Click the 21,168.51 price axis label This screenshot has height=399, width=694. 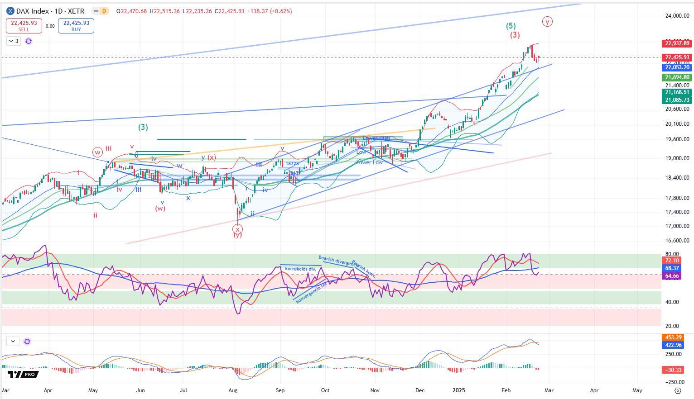click(x=677, y=92)
